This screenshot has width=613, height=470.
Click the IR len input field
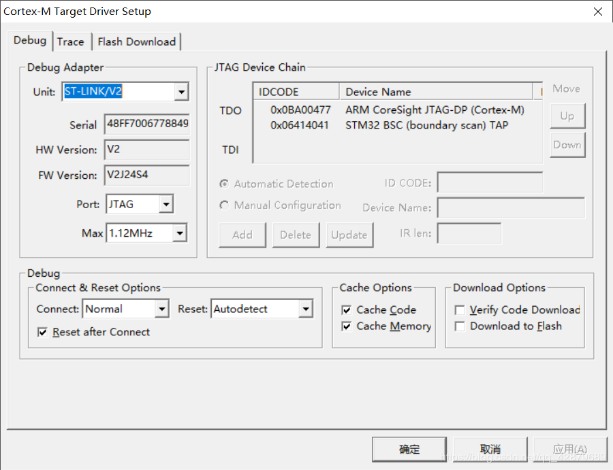click(469, 233)
